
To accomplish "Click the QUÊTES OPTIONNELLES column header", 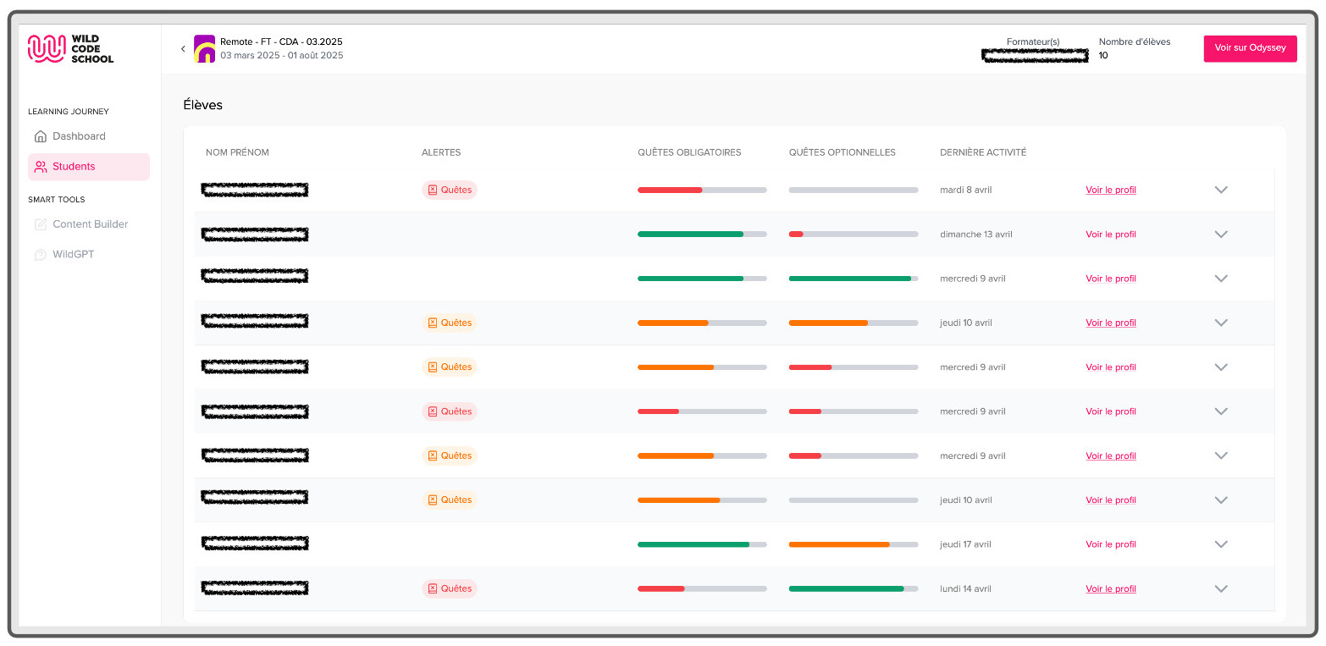I will [x=842, y=152].
